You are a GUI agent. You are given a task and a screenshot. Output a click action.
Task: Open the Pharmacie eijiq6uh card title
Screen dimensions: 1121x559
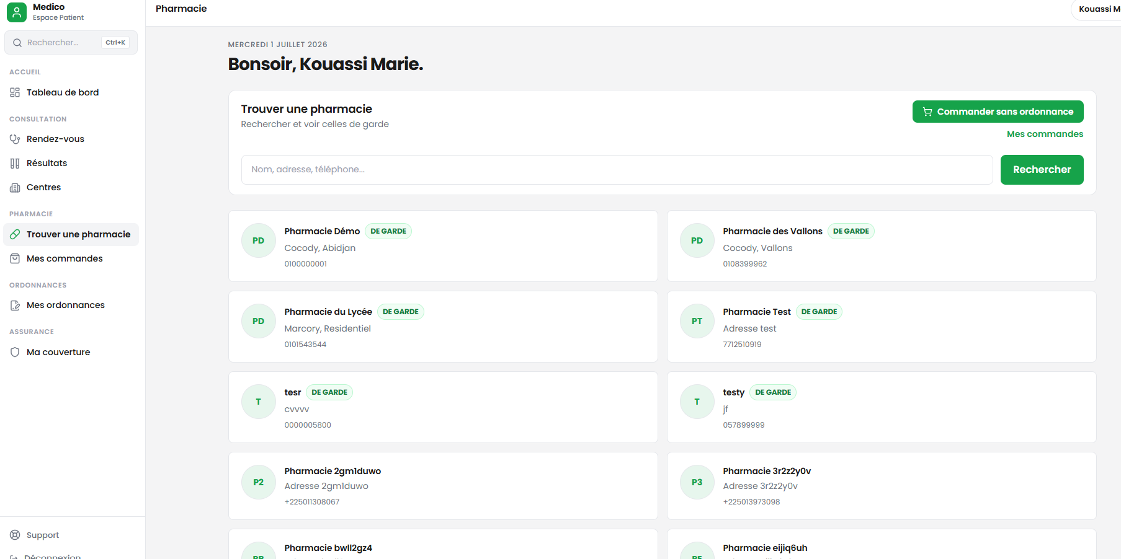pos(765,548)
